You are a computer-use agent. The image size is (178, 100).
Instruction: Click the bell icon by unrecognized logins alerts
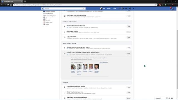click(x=65, y=48)
